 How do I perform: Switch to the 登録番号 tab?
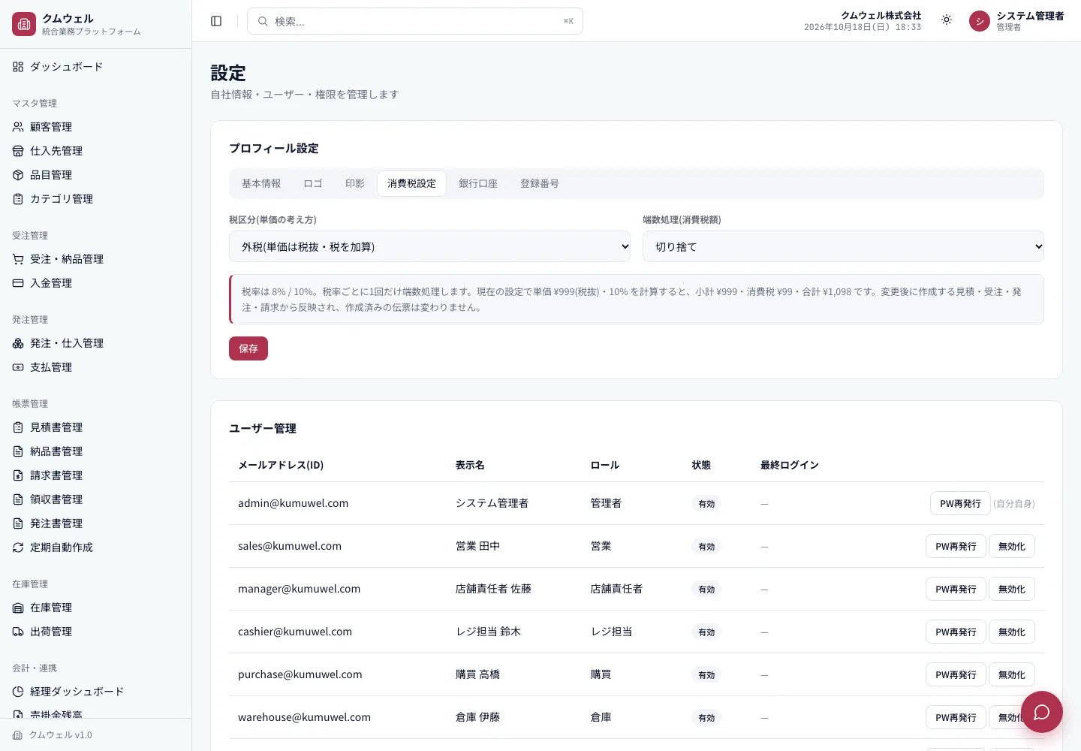point(540,183)
